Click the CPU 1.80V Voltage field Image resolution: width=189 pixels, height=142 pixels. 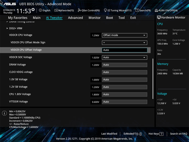[x=124, y=94]
